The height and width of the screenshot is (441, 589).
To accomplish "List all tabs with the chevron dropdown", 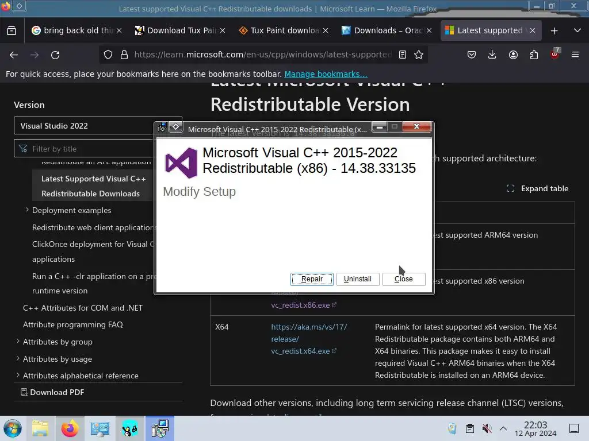I will (x=577, y=31).
